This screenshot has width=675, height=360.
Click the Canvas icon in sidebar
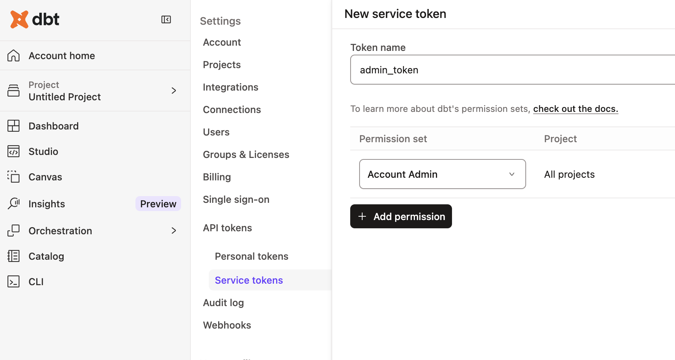coord(13,177)
